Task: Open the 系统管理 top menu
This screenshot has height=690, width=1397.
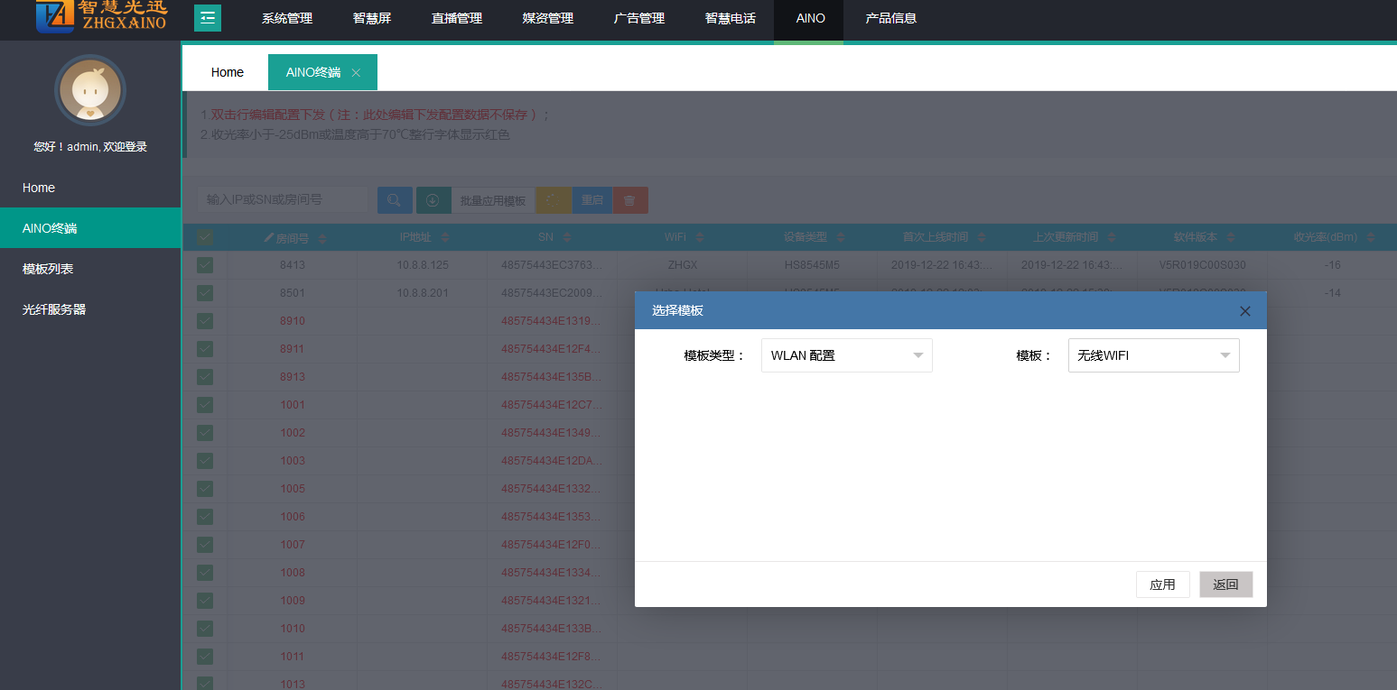Action: [x=286, y=18]
